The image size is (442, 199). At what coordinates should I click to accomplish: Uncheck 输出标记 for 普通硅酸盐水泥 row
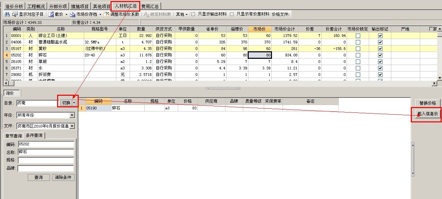380,42
